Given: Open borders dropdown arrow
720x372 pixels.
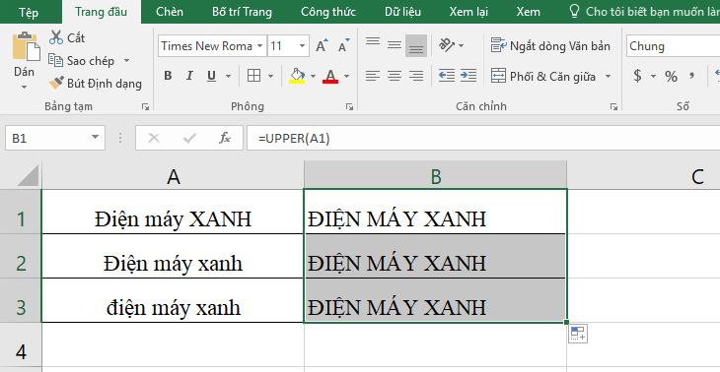Looking at the screenshot, I should pyautogui.click(x=270, y=76).
